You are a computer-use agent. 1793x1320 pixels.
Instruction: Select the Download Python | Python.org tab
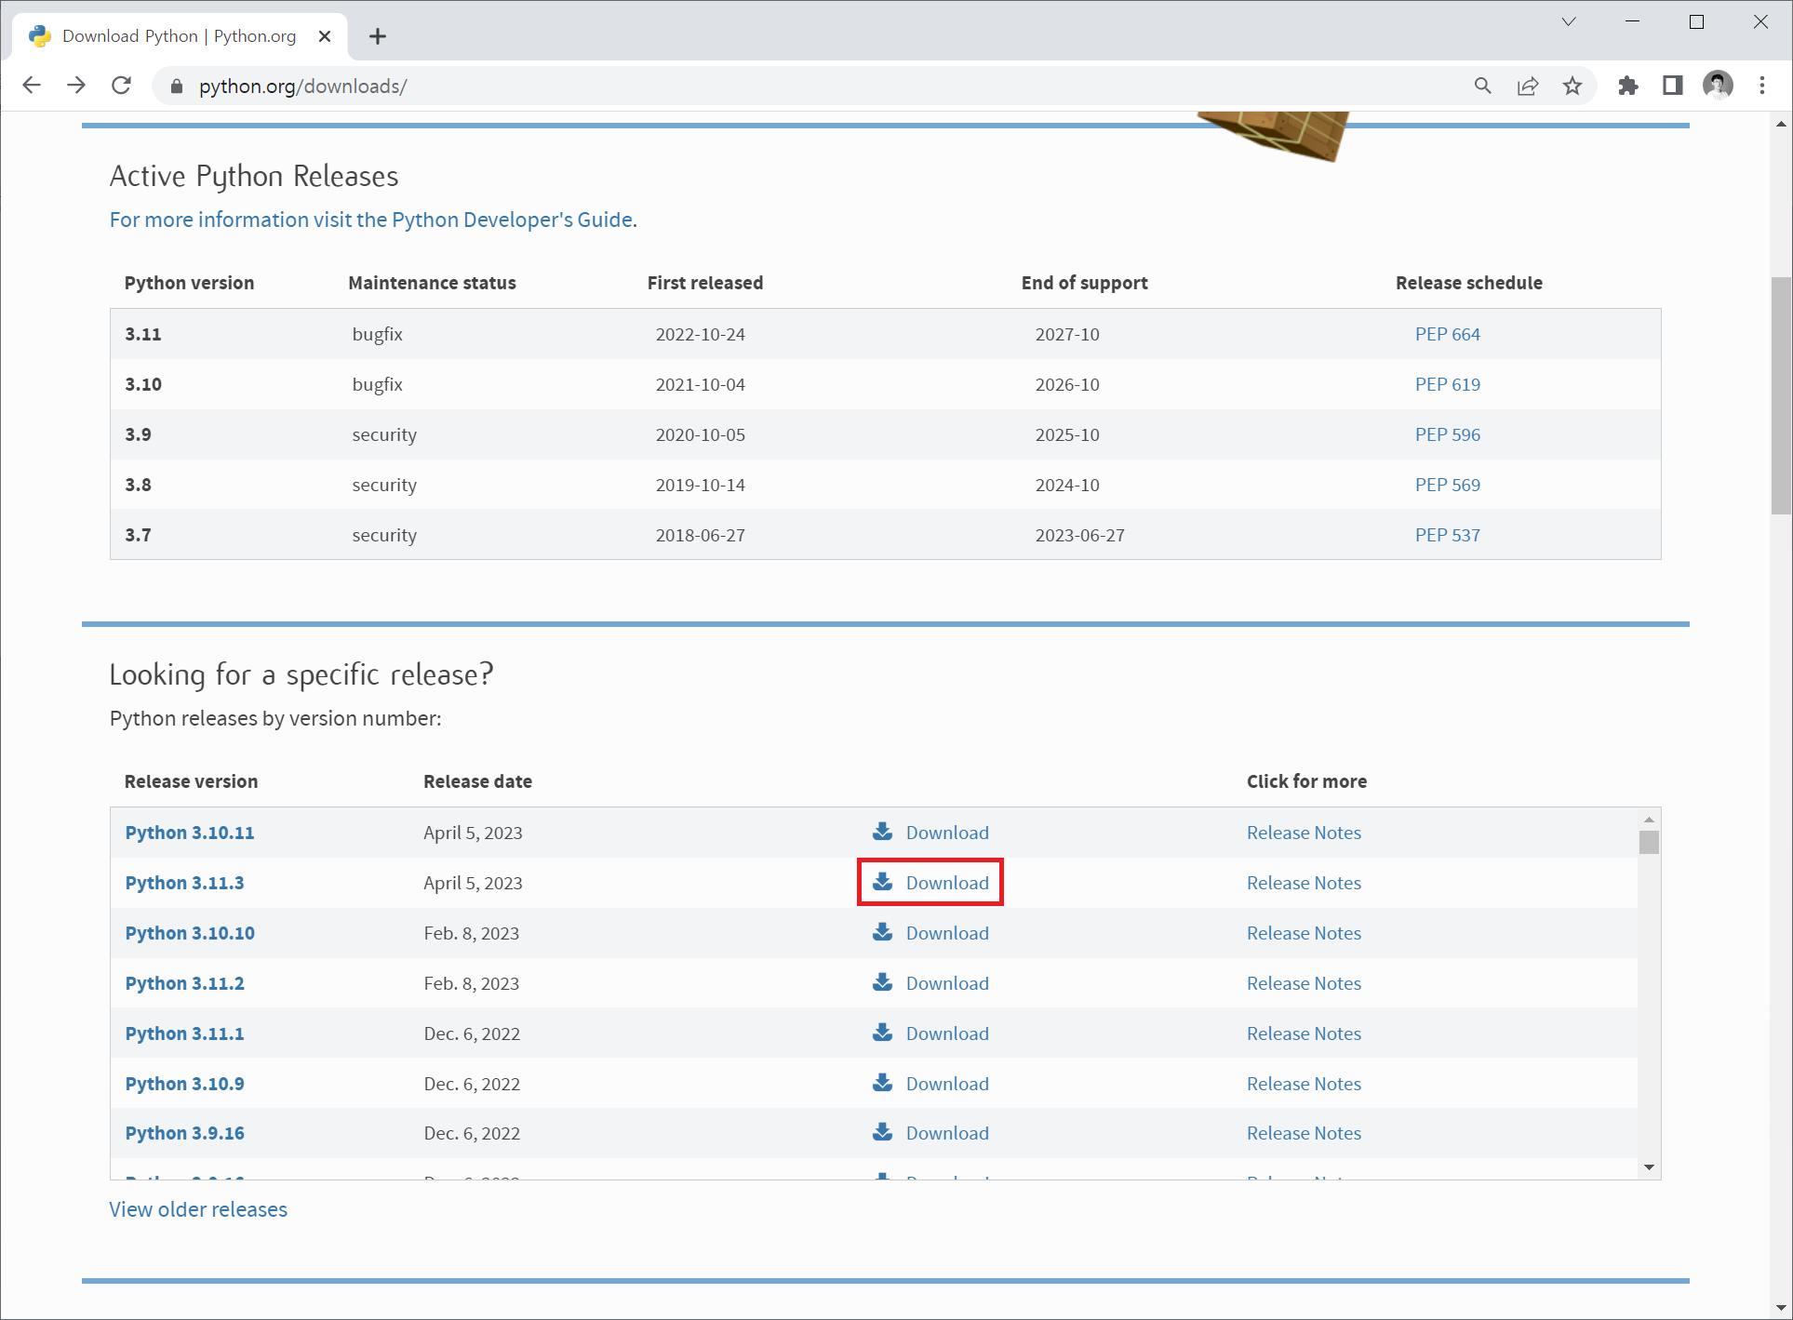point(180,36)
